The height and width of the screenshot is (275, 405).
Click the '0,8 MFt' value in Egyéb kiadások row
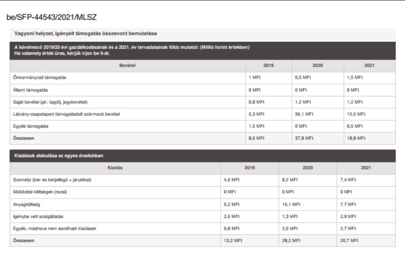[232, 228]
